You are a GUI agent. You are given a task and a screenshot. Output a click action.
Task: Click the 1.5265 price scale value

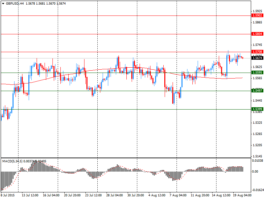(258, 134)
